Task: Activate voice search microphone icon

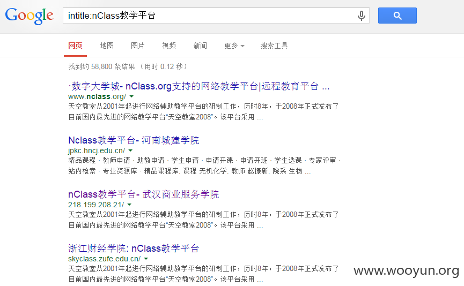Action: click(362, 16)
